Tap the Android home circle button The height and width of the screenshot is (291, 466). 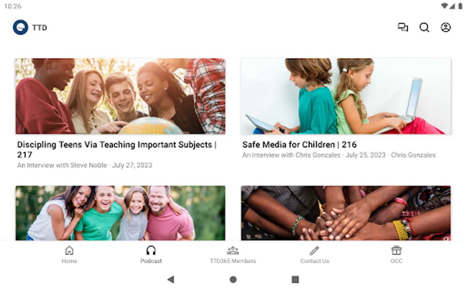(x=233, y=279)
